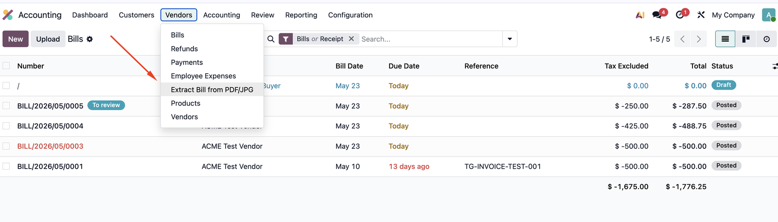Choose Payments in Vendors dropdown
This screenshot has height=222, width=778.
pyautogui.click(x=212, y=63)
